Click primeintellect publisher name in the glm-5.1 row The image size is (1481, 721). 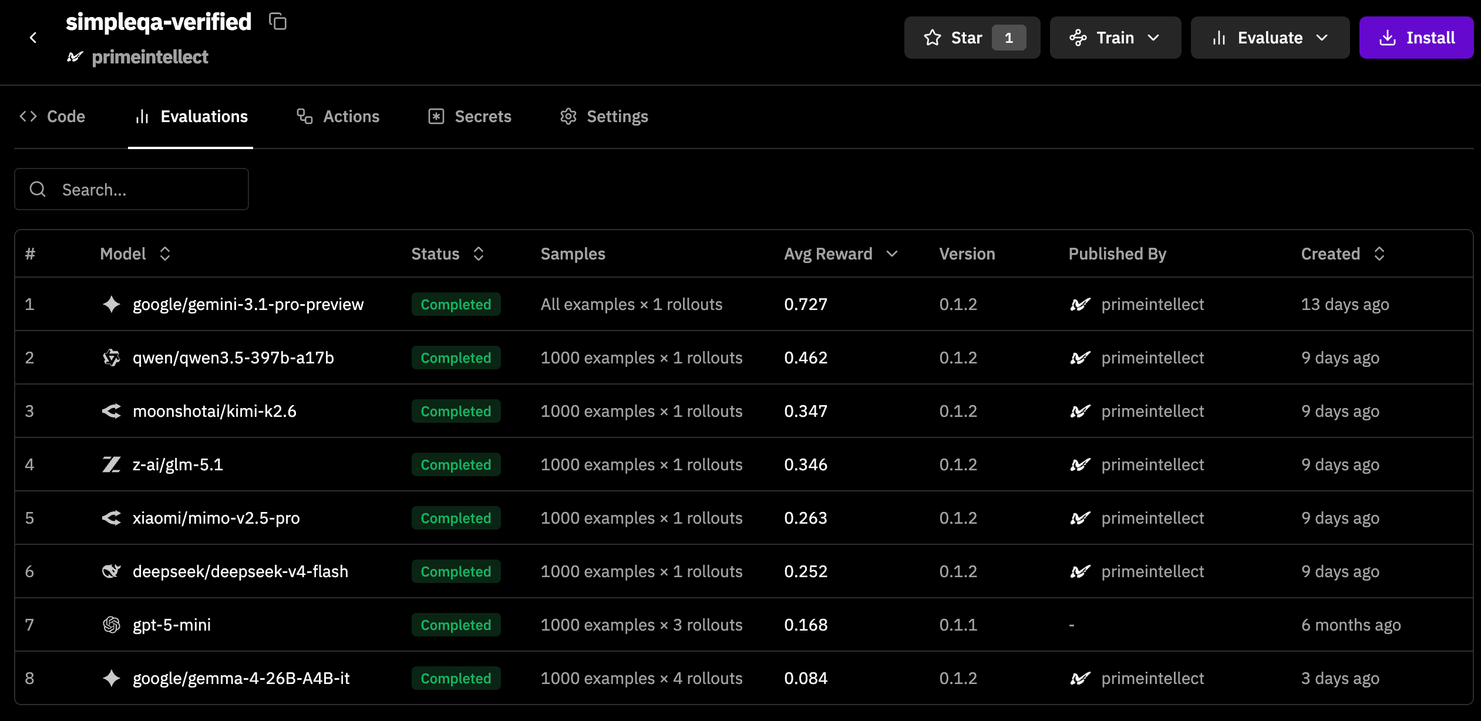(x=1152, y=464)
